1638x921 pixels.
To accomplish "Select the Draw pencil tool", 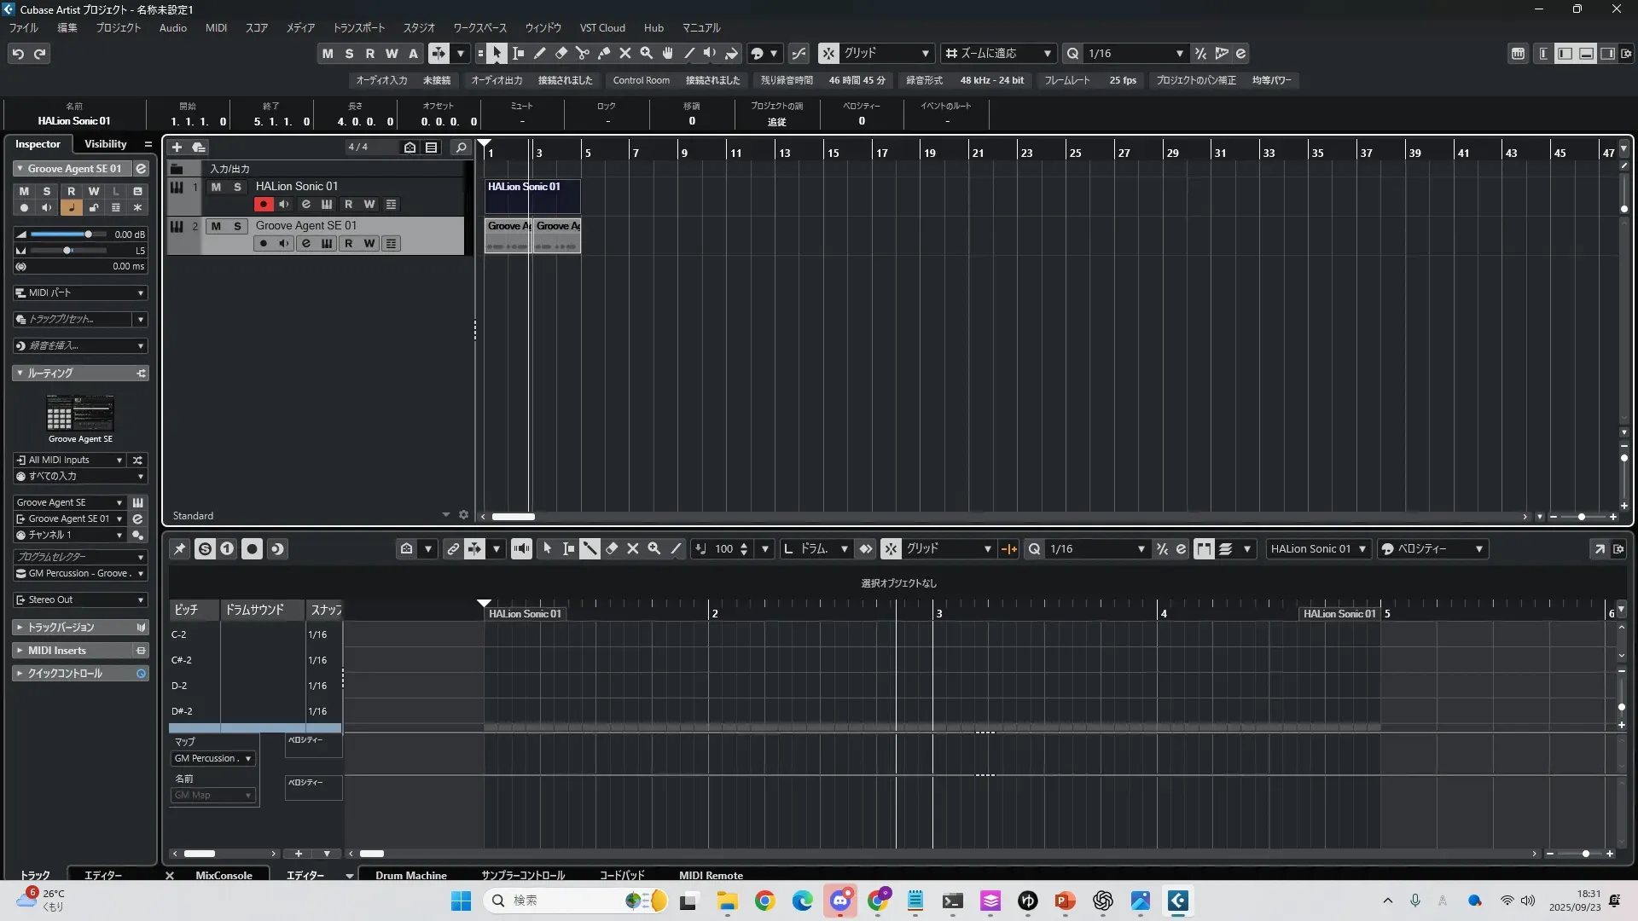I will 540,54.
